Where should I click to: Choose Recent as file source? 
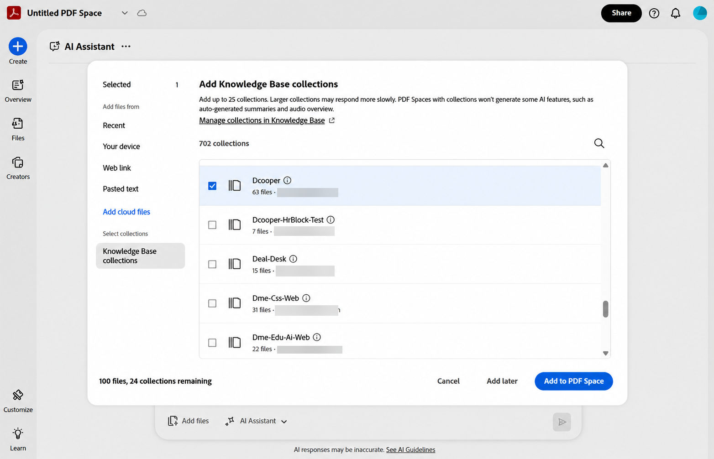point(114,125)
